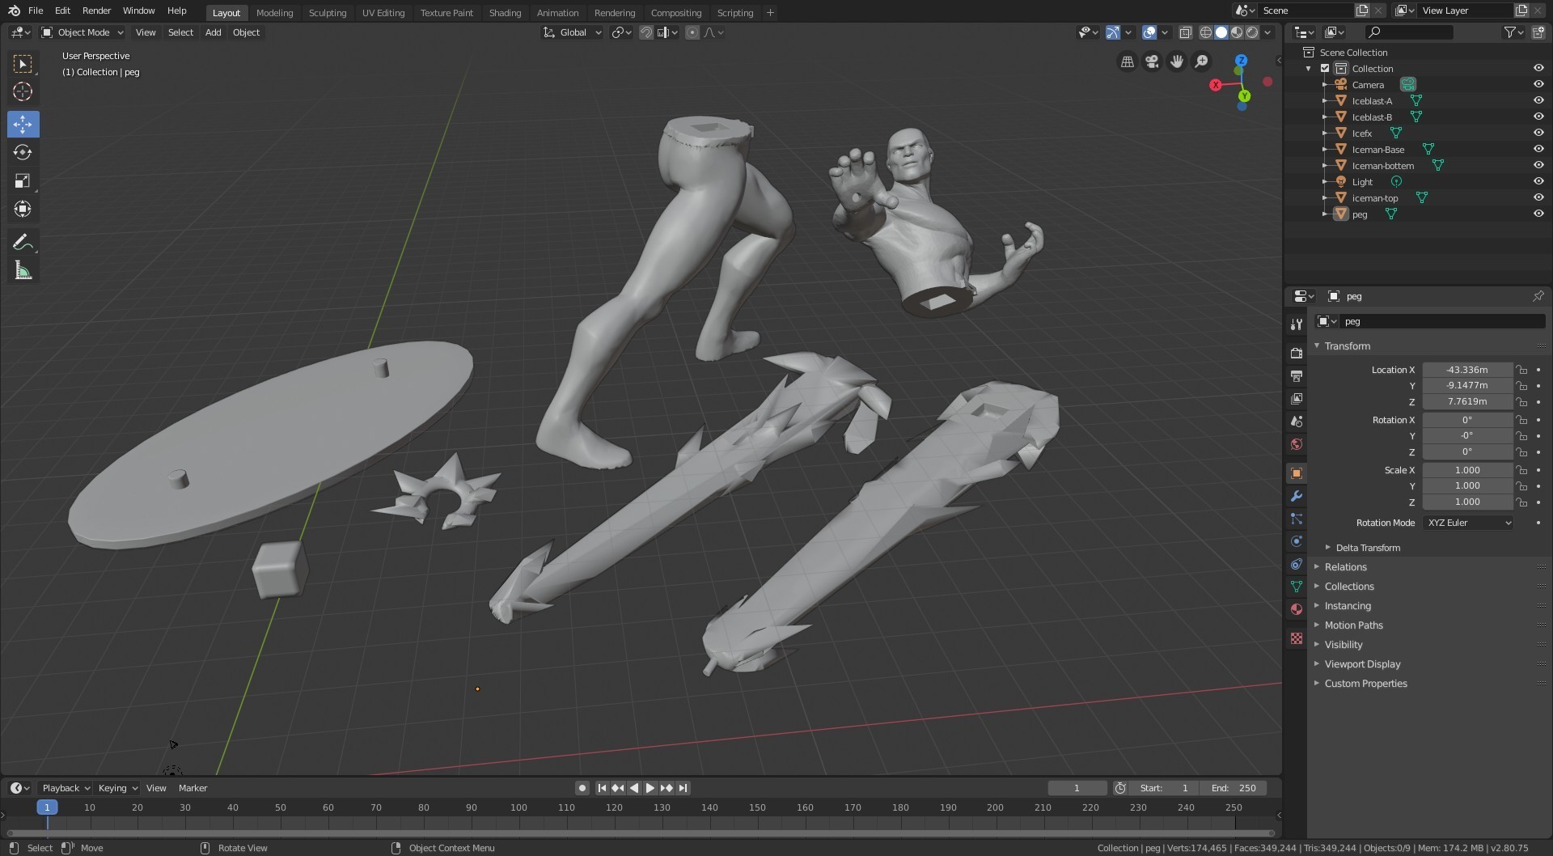Hide the Iceblast-A object

(1538, 100)
